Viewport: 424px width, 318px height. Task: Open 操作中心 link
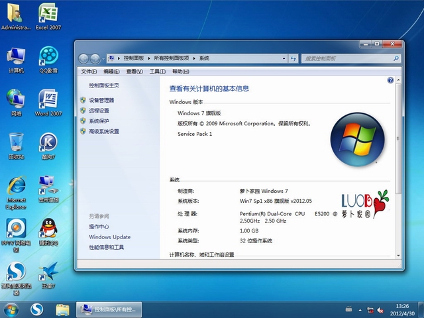click(x=99, y=227)
